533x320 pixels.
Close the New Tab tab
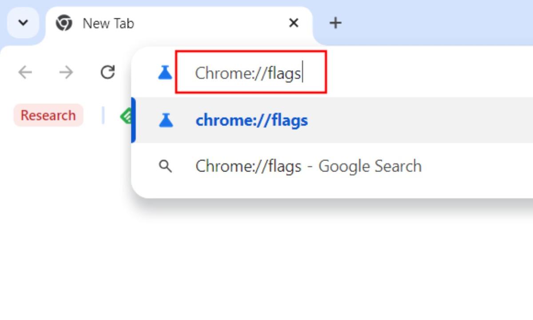tap(294, 23)
